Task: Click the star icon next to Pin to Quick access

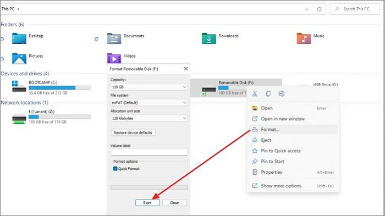Action: click(x=255, y=151)
